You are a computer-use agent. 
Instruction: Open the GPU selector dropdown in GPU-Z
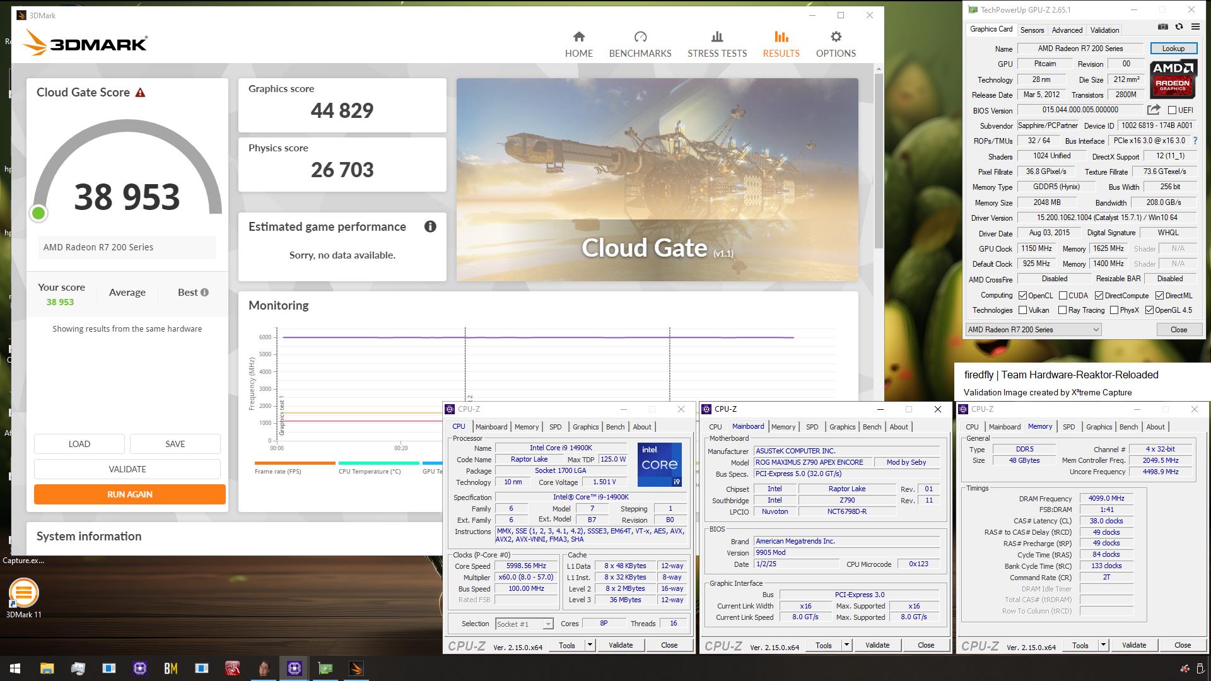coord(1033,329)
